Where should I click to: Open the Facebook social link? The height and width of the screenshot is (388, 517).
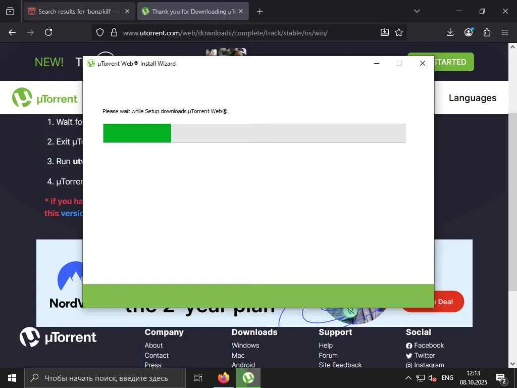point(425,345)
